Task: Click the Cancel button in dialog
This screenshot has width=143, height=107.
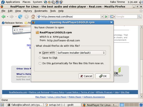Action: 86,76
